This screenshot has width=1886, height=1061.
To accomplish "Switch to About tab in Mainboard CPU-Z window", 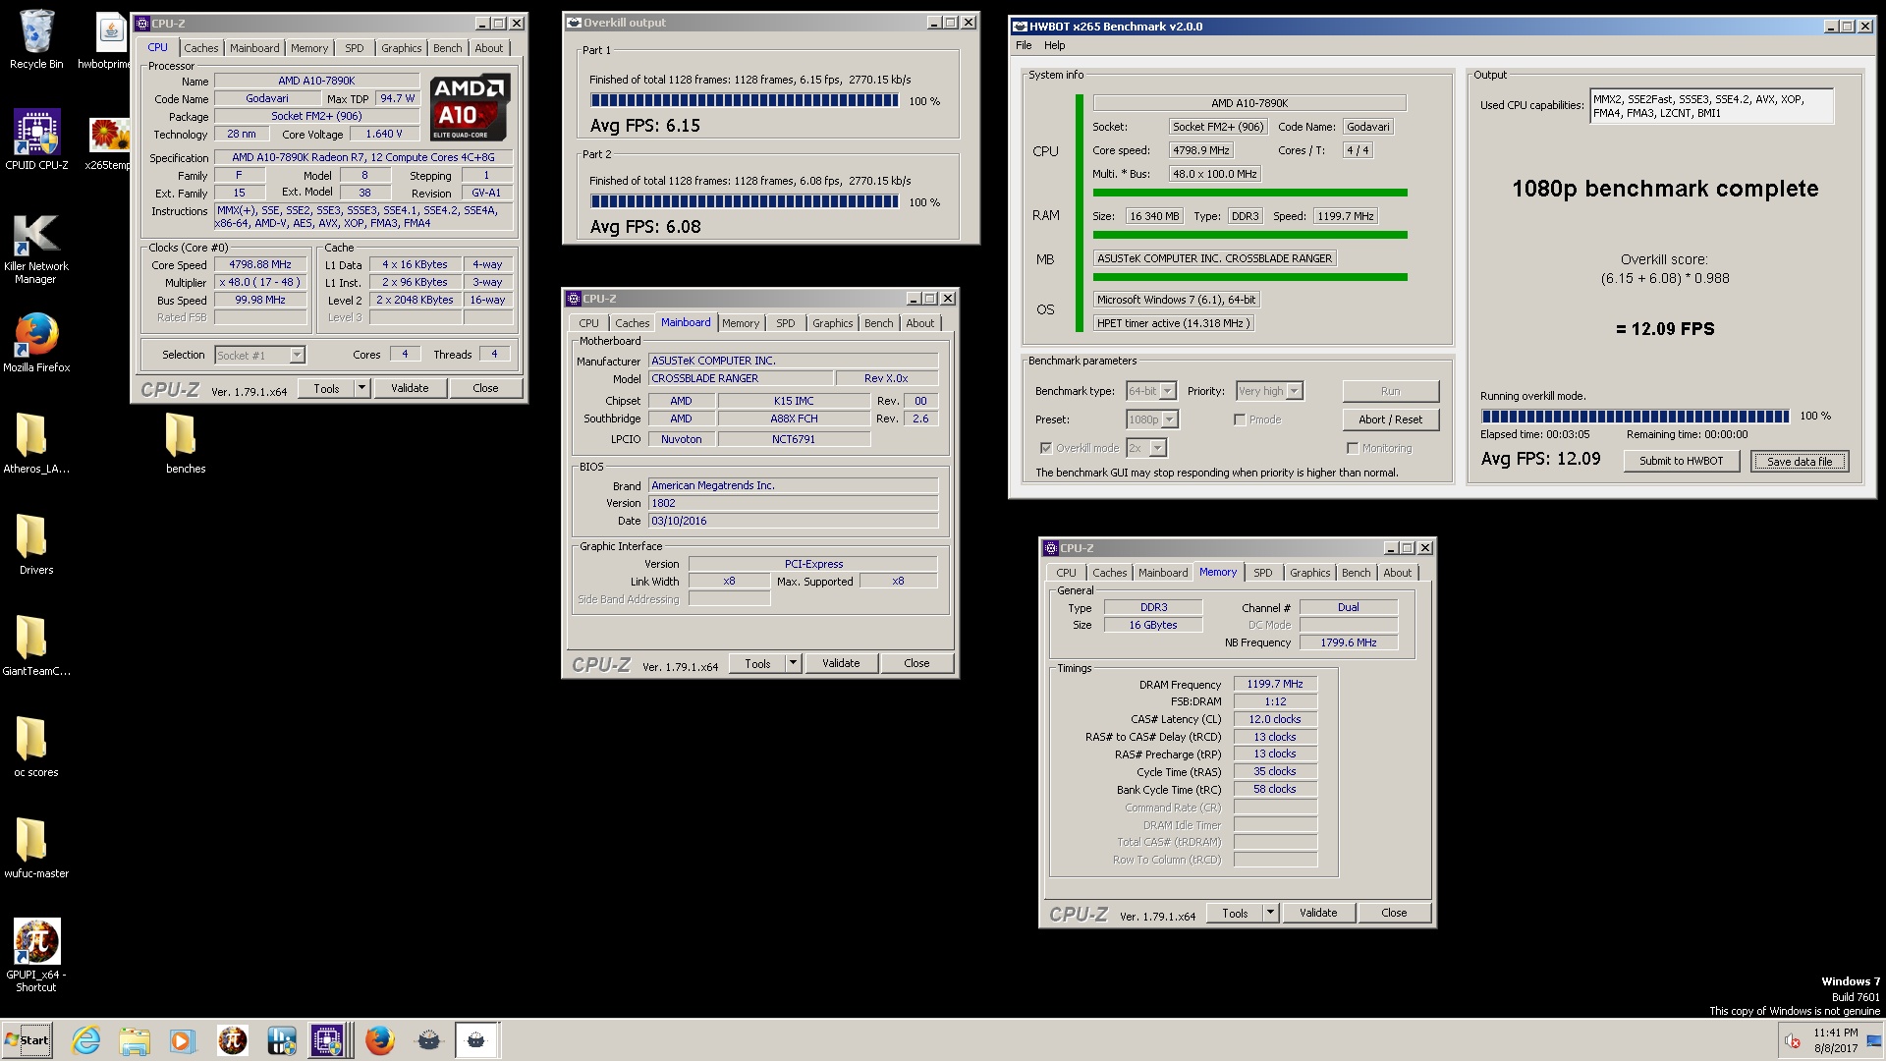I will (920, 323).
